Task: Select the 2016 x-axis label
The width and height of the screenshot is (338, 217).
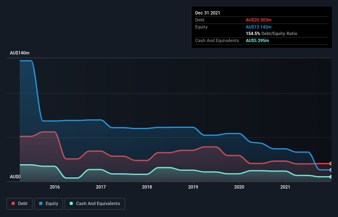Action: pyautogui.click(x=55, y=187)
